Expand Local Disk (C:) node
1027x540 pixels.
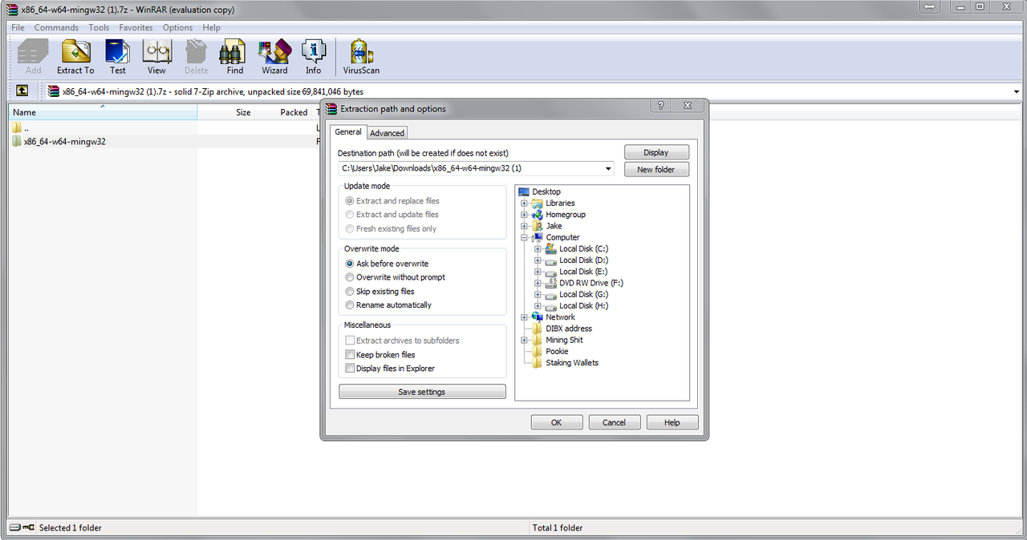pos(538,248)
